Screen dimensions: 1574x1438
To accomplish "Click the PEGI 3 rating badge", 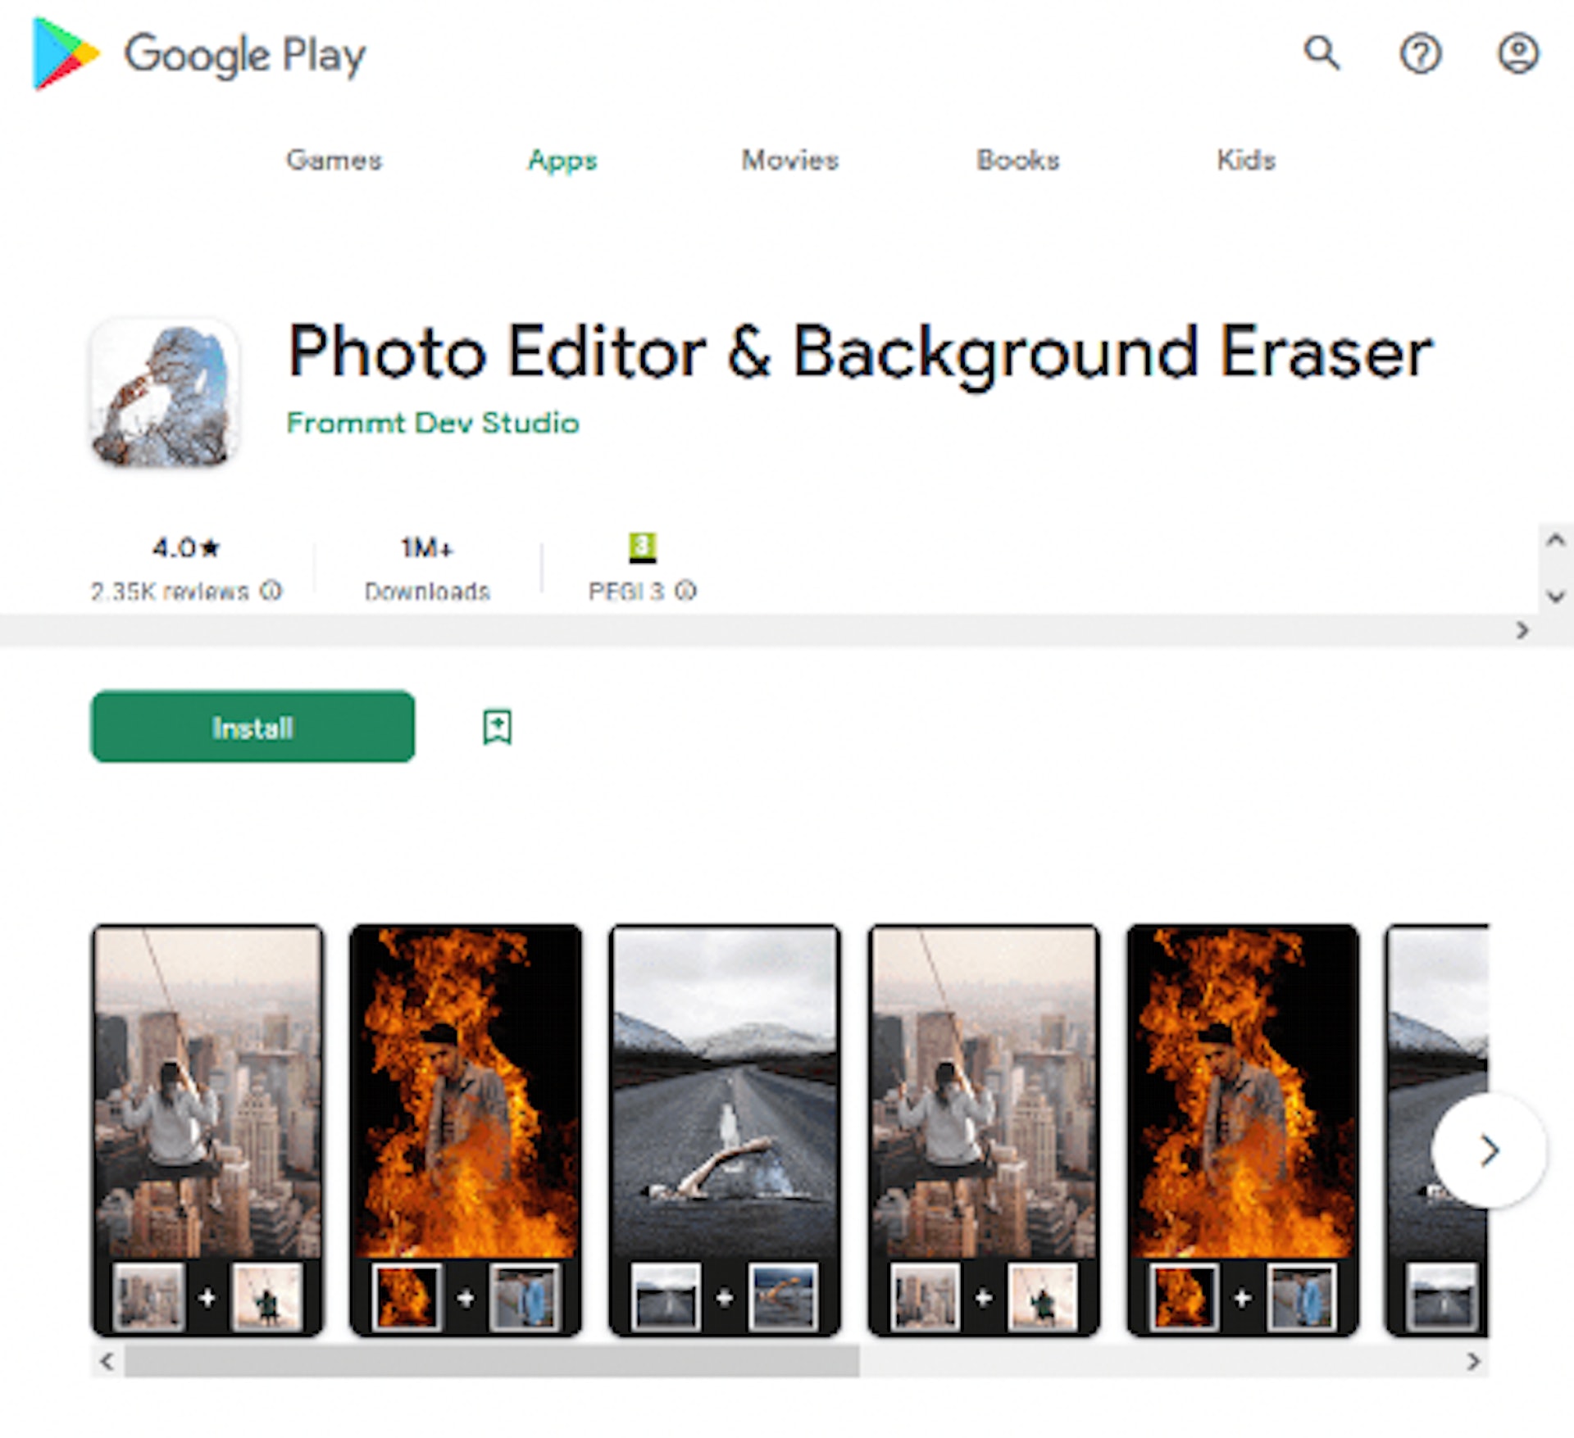I will (x=642, y=547).
